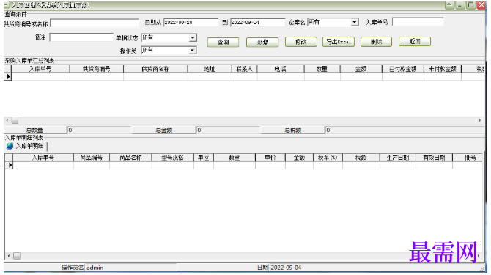This screenshot has width=491, height=275.
Task: Click the 生产日期 column header
Action: (x=398, y=158)
